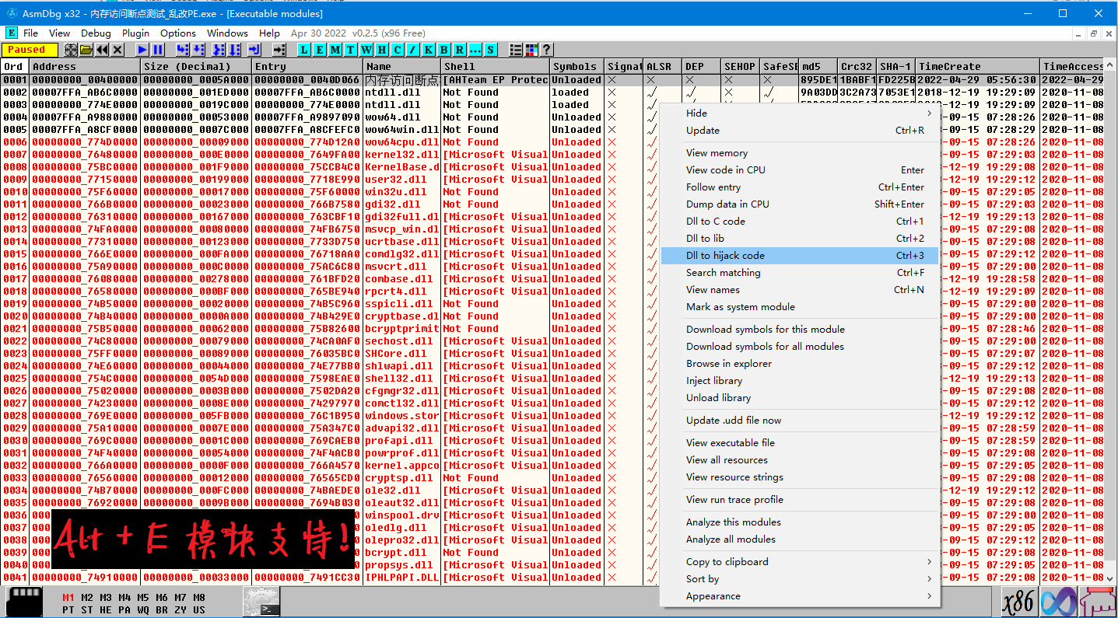Click the appearance color grid icon
1118x618 pixels.
(531, 50)
